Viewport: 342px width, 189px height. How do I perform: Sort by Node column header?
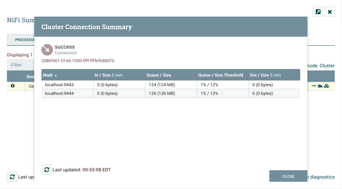click(67, 75)
